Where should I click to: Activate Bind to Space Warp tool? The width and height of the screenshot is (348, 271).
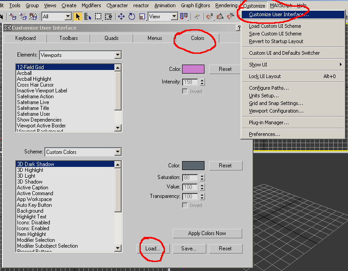(33, 17)
